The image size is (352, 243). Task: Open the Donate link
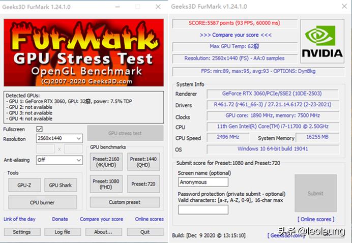tap(60, 219)
